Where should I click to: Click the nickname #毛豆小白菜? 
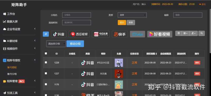click(x=103, y=63)
